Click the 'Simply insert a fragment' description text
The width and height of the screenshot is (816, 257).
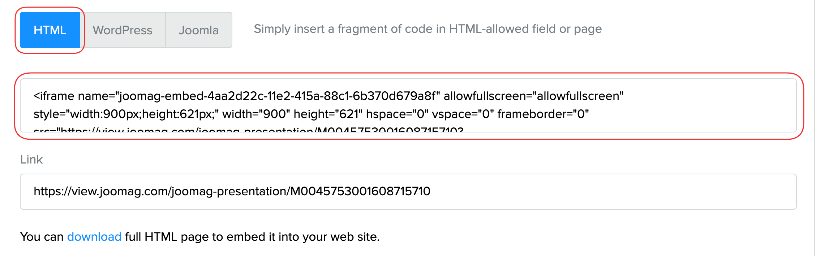pos(428,29)
